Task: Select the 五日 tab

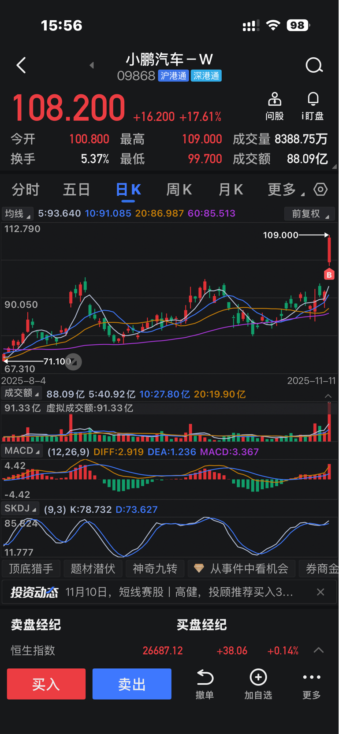Action: (x=77, y=190)
